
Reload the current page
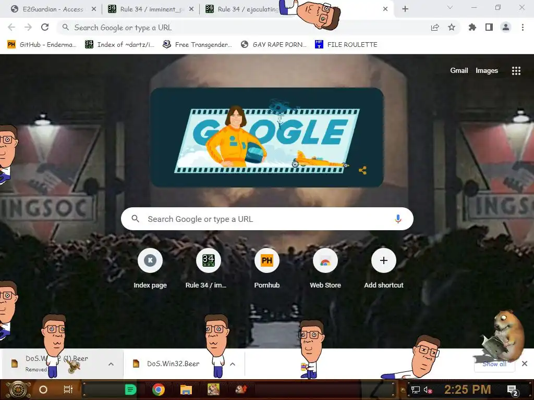pos(45,27)
